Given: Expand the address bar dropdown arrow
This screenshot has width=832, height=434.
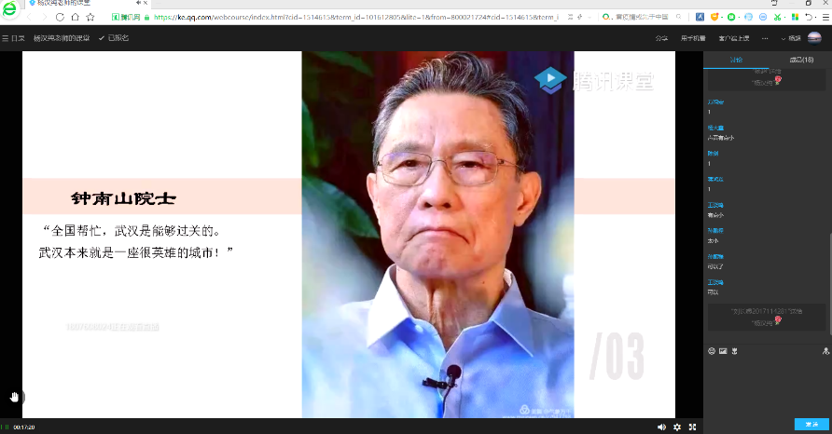Looking at the screenshot, I should 589,17.
